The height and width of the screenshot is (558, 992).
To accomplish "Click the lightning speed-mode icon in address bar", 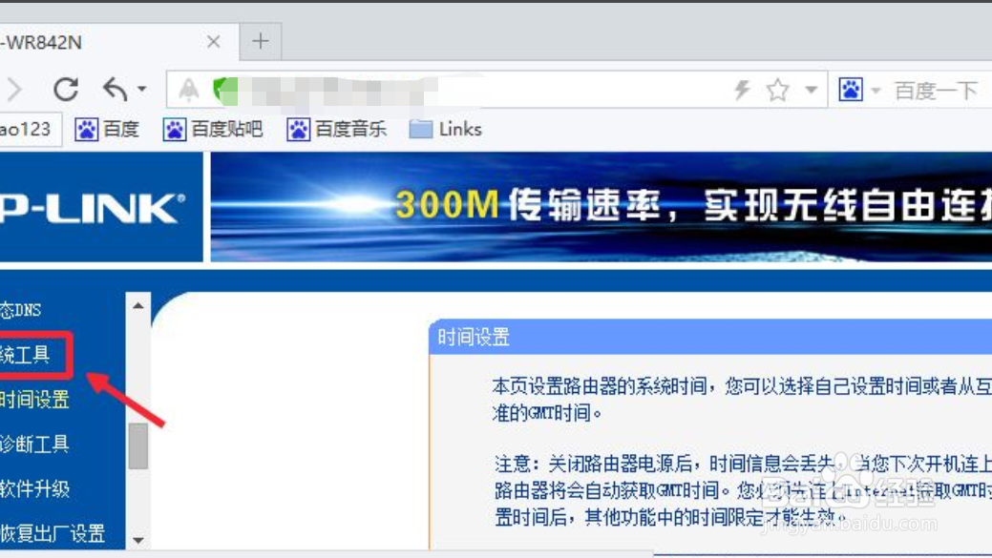I will [x=742, y=89].
